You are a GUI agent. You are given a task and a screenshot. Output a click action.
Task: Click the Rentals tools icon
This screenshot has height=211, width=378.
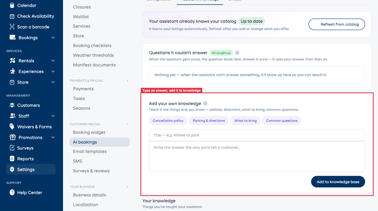coord(13,61)
